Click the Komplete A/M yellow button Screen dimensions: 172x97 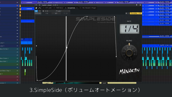(136, 13)
